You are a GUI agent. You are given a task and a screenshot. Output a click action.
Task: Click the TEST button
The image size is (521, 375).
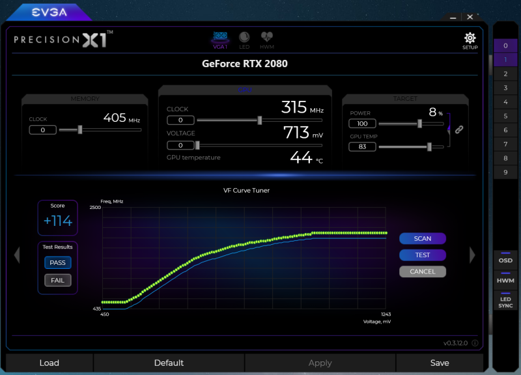(x=422, y=255)
